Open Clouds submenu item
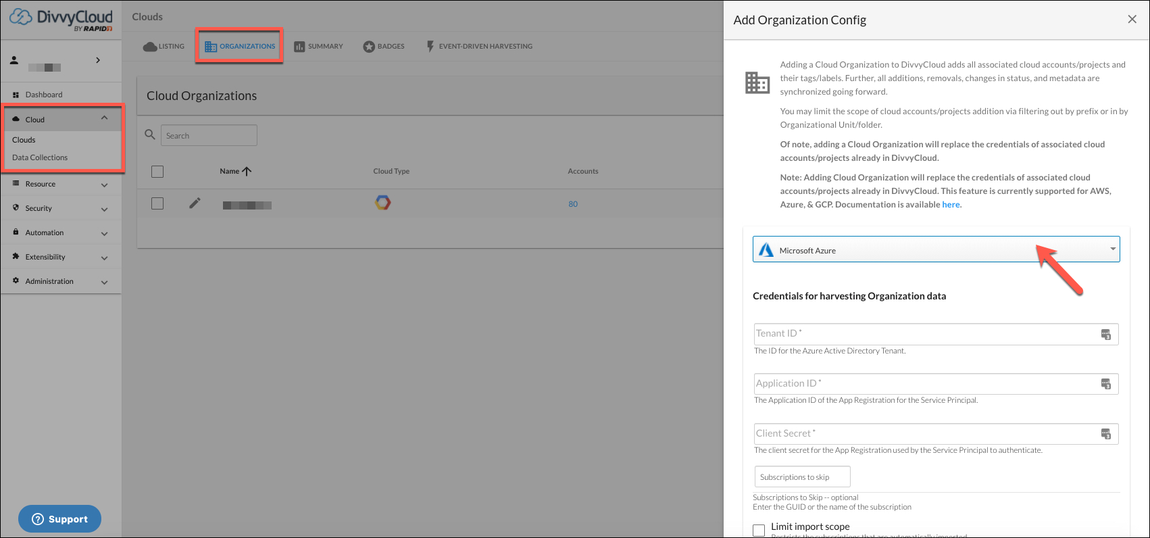 (24, 140)
